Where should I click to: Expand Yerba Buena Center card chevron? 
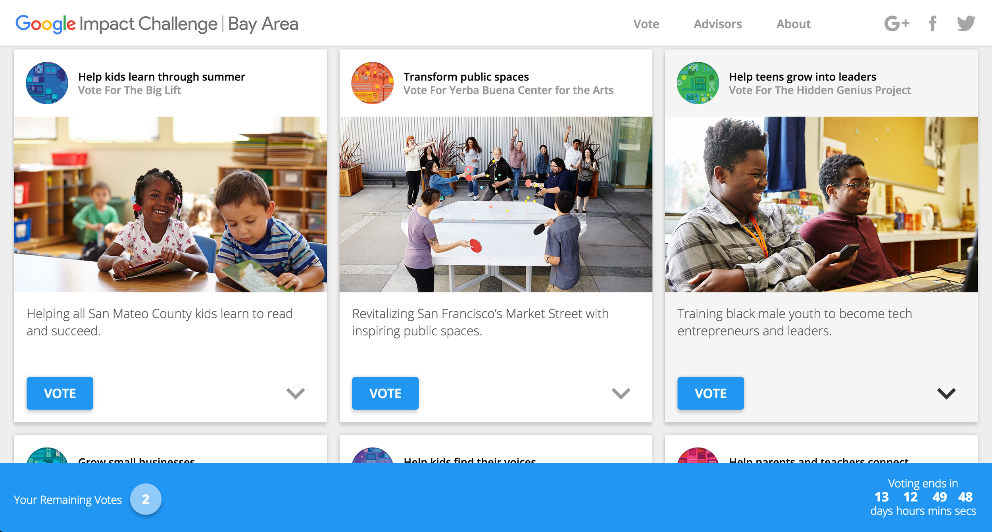tap(621, 393)
